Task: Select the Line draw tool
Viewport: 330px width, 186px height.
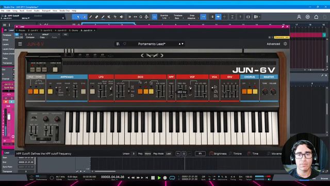Action: 103,17
